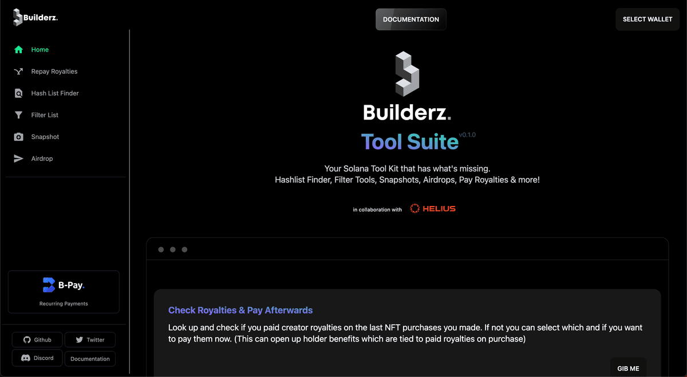Click the Snapshot camera icon
The image size is (687, 377).
click(18, 136)
